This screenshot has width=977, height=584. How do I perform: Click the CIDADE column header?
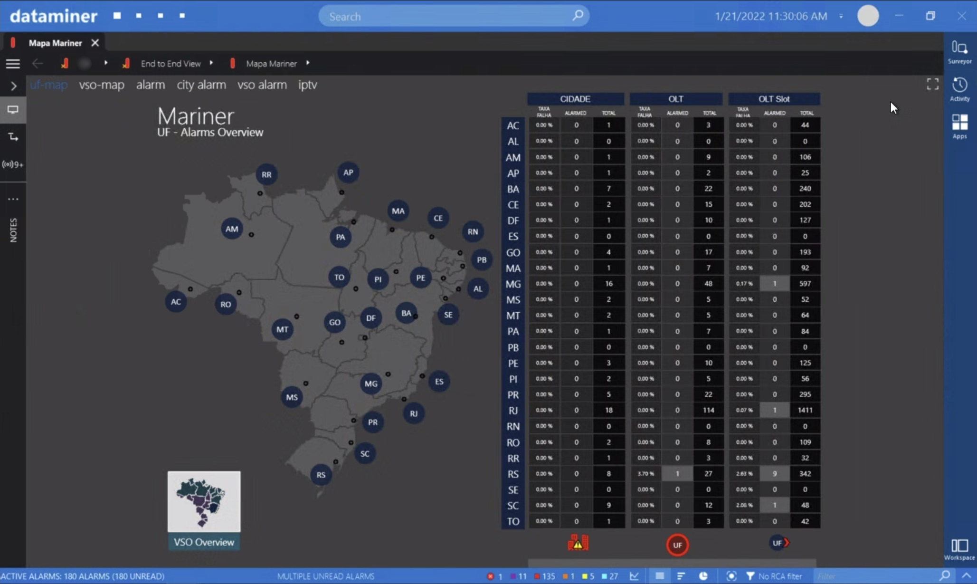(x=575, y=99)
